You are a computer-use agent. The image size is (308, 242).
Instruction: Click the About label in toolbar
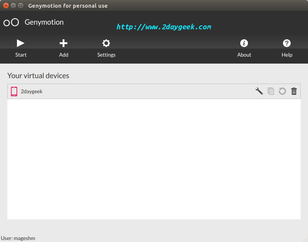pyautogui.click(x=244, y=55)
